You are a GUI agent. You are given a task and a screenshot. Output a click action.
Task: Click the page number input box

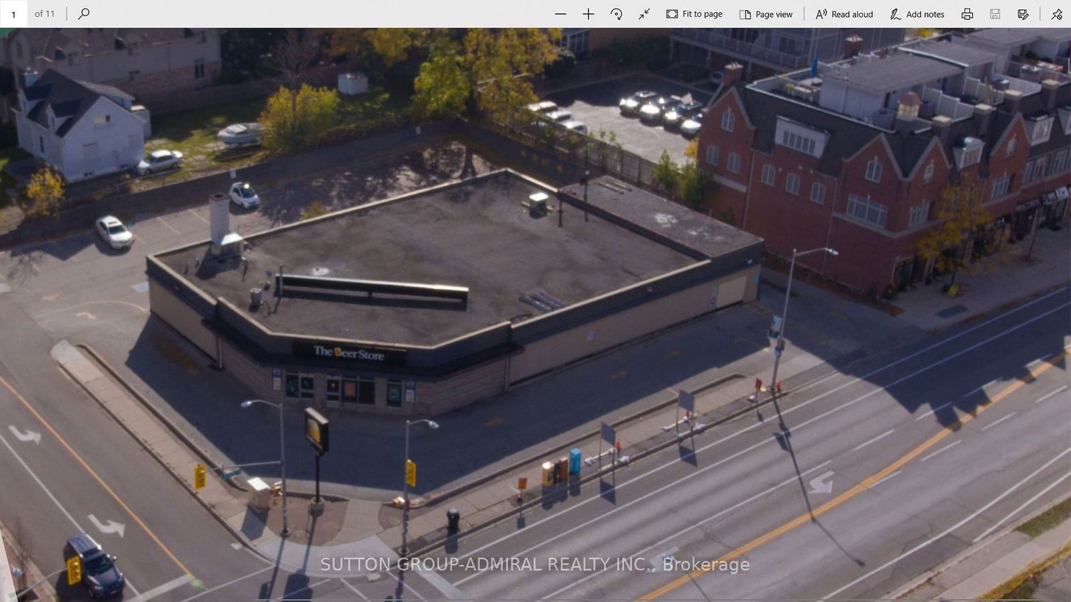click(14, 13)
